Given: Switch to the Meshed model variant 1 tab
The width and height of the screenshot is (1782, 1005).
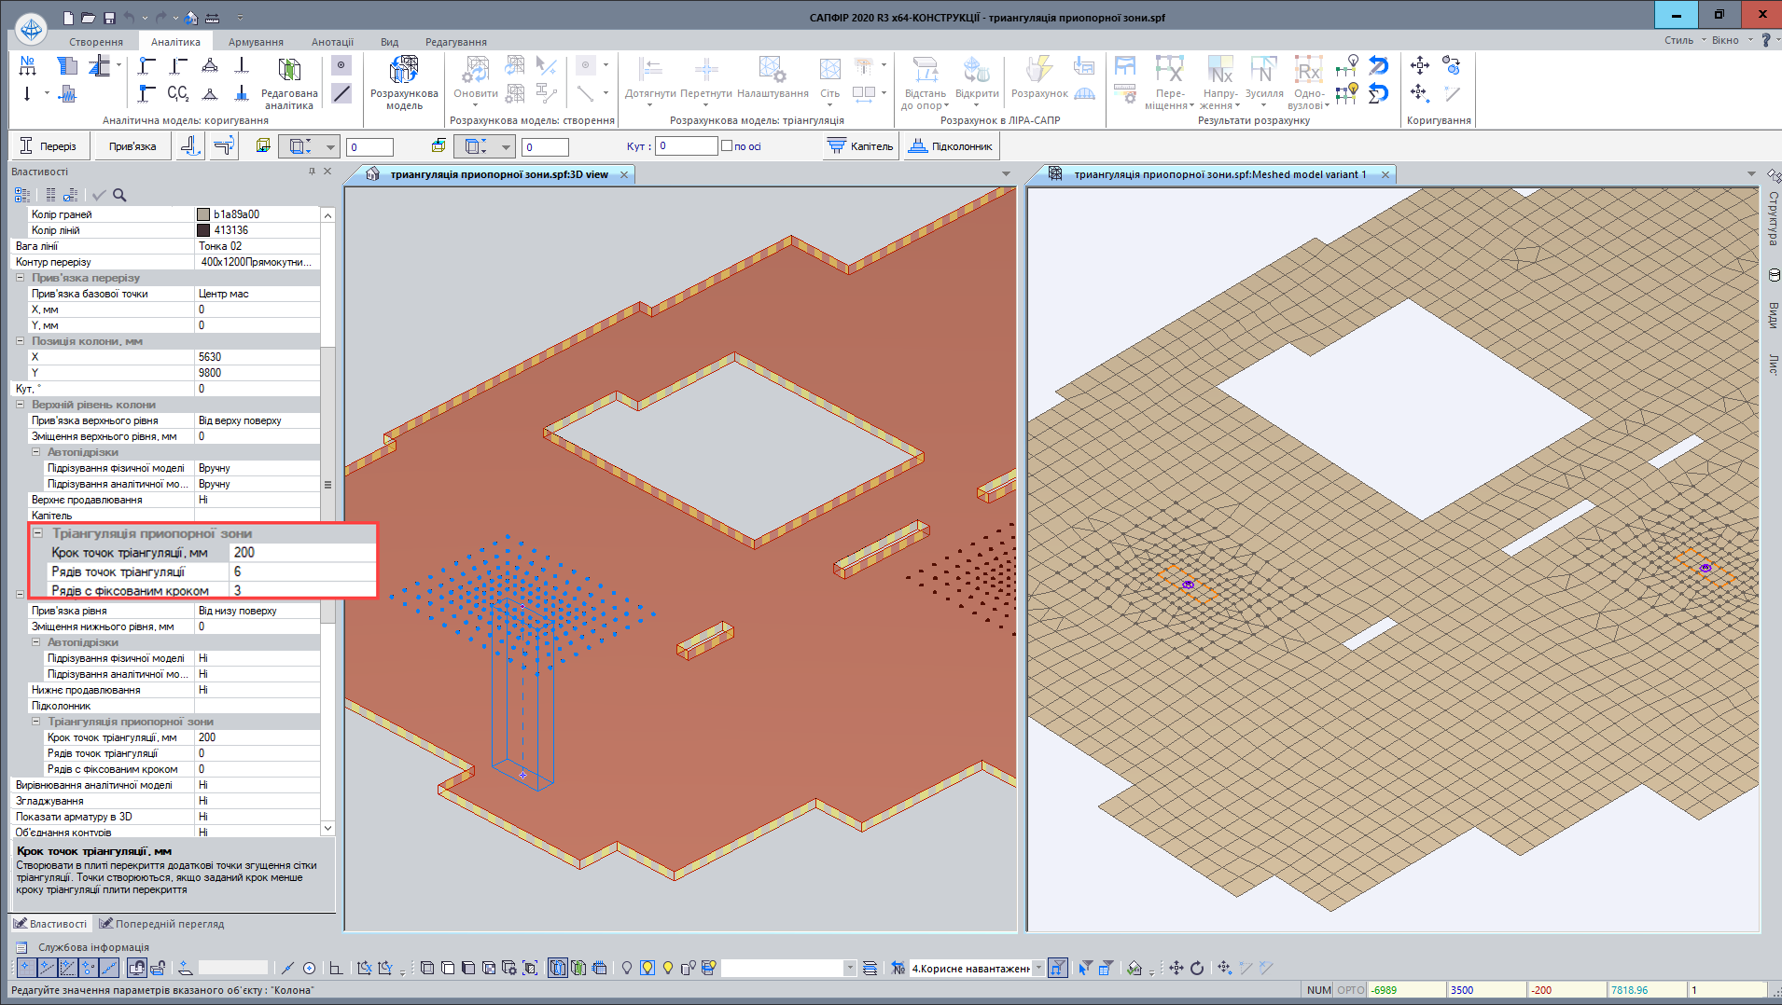Looking at the screenshot, I should 1218,174.
